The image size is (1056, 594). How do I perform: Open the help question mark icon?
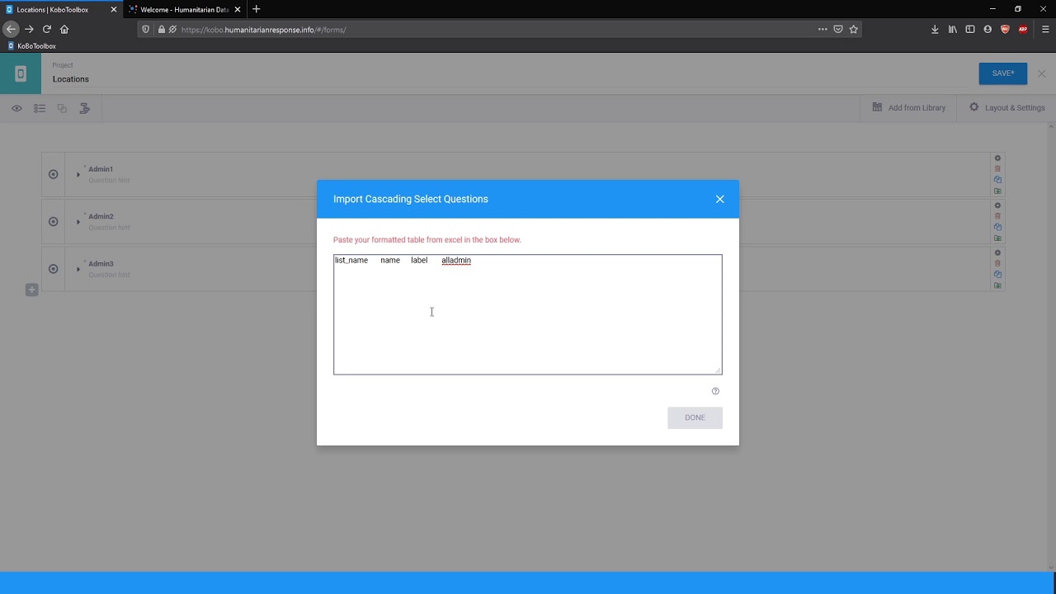coord(715,391)
